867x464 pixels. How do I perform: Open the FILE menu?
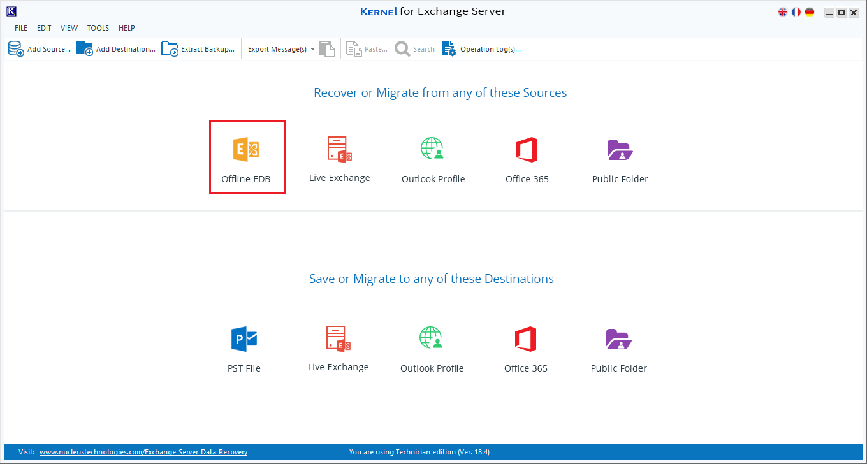[21, 28]
